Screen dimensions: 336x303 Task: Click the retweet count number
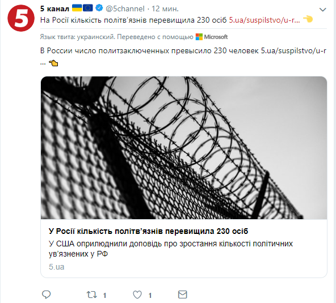point(104,296)
